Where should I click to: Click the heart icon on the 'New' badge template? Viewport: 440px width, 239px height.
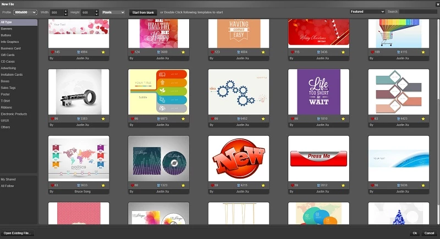coord(212,185)
